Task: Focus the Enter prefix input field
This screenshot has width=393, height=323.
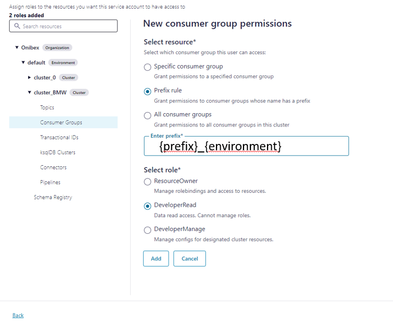Action: [x=246, y=146]
